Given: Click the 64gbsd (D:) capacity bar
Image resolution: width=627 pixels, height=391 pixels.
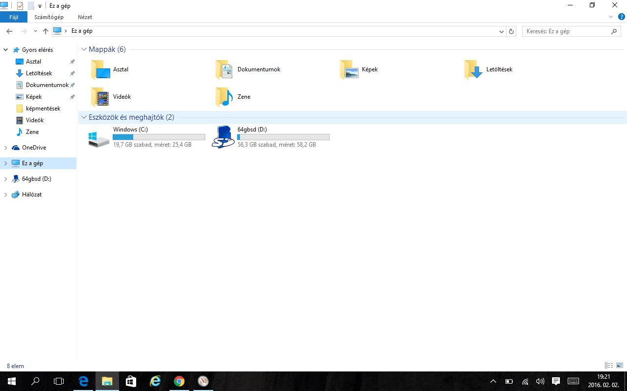Looking at the screenshot, I should (x=283, y=137).
